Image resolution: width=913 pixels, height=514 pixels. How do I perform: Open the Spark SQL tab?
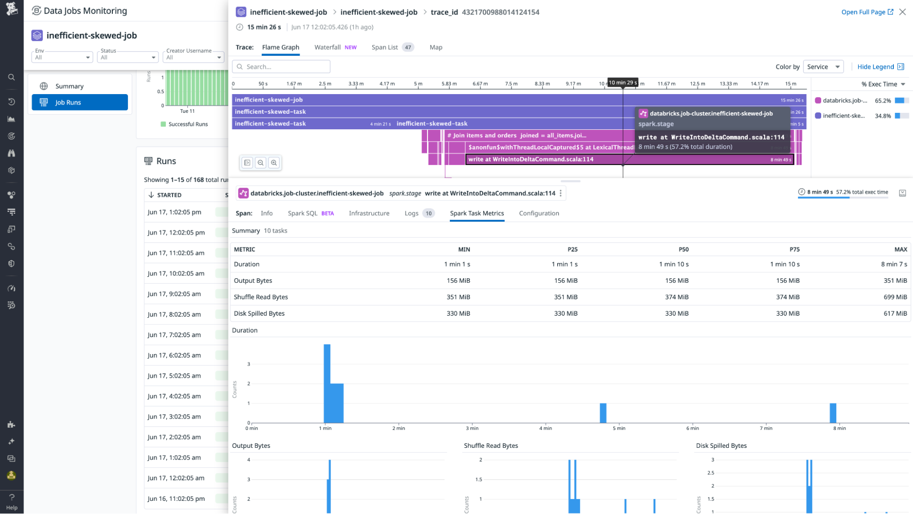pyautogui.click(x=303, y=213)
